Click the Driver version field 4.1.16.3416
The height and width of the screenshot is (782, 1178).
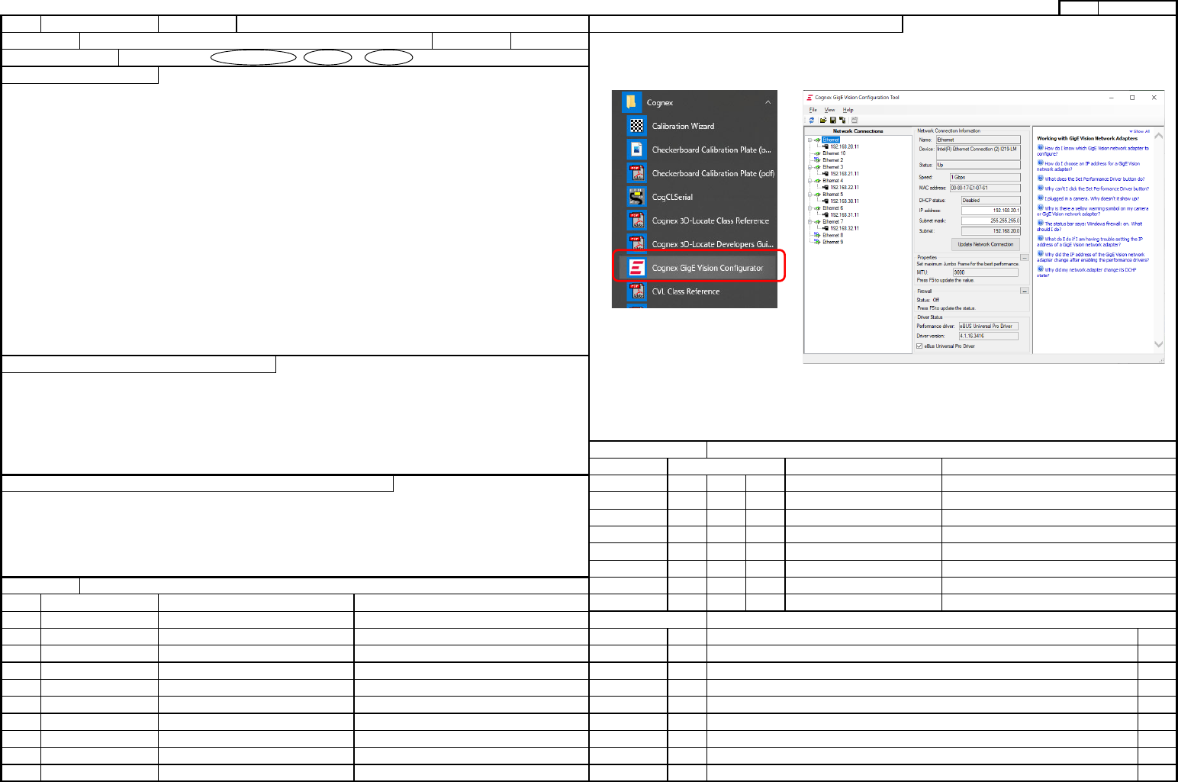pos(988,336)
